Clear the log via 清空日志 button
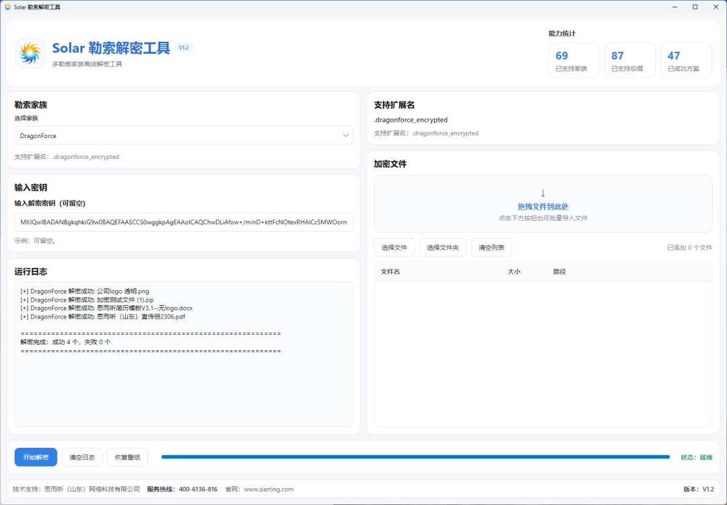The width and height of the screenshot is (727, 505). (82, 457)
